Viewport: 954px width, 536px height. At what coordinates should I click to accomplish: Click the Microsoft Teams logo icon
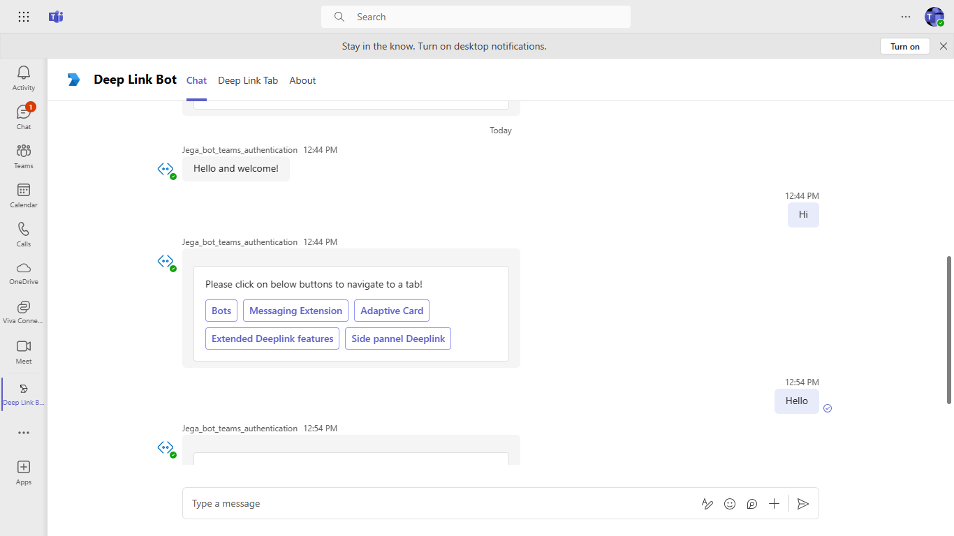pyautogui.click(x=56, y=17)
